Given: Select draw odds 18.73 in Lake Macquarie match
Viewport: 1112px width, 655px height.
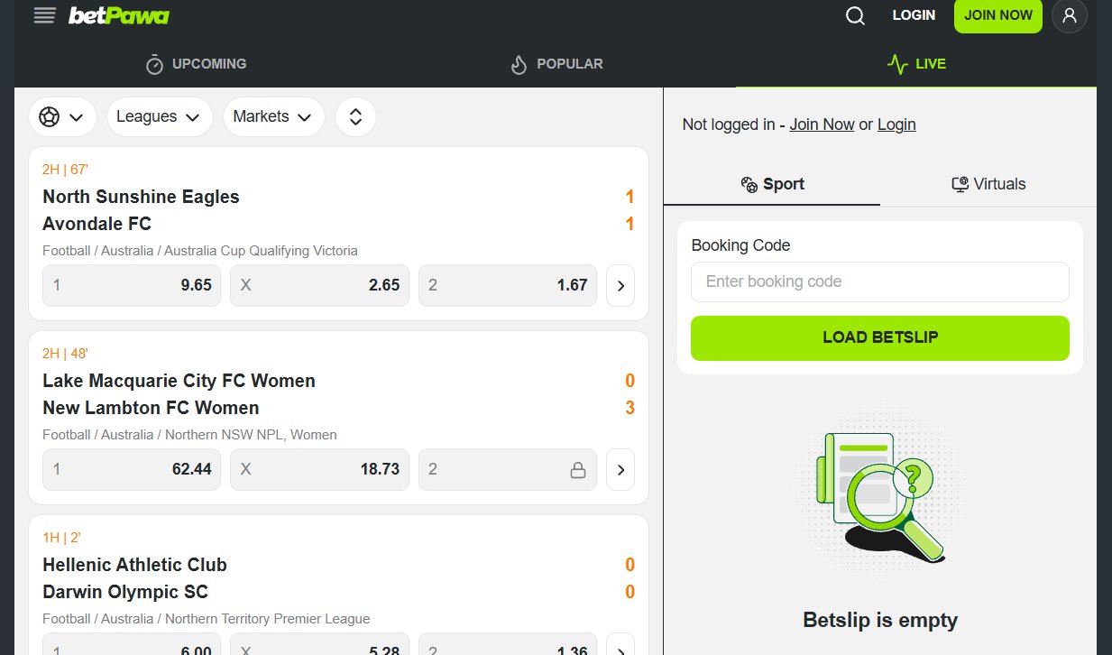Looking at the screenshot, I should [319, 469].
